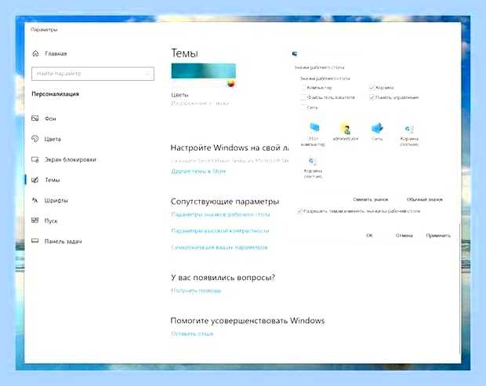Click the Параметры window title text

point(44,30)
